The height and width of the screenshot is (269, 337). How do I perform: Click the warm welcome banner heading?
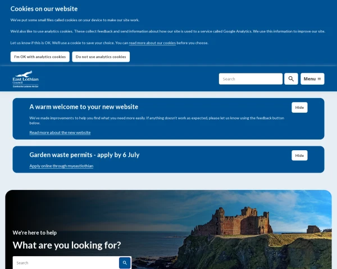point(84,107)
